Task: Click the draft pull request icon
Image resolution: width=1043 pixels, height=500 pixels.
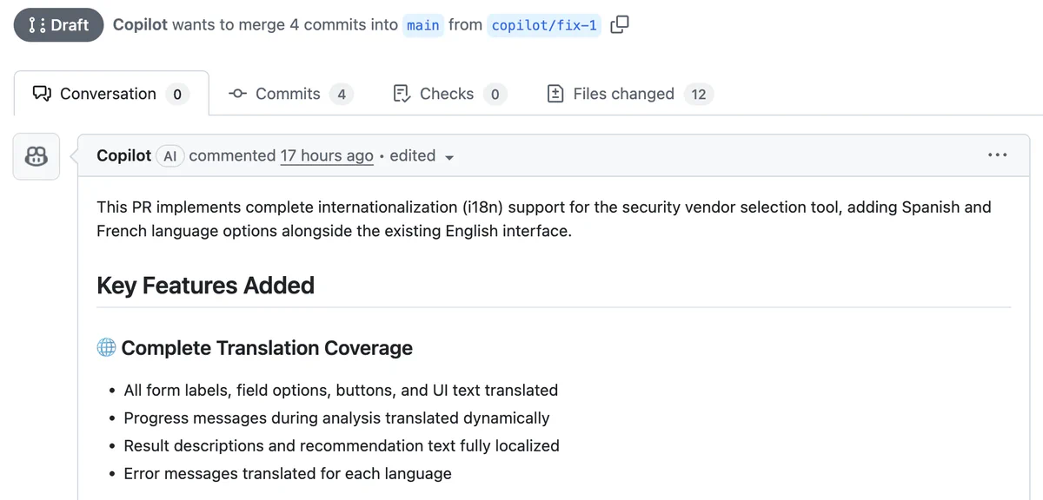Action: [x=35, y=24]
